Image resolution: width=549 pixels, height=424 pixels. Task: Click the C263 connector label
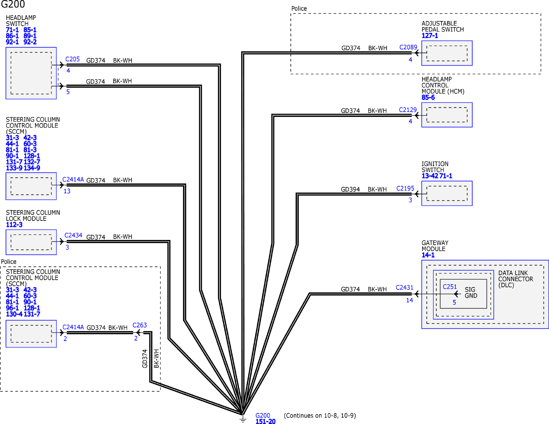139,325
